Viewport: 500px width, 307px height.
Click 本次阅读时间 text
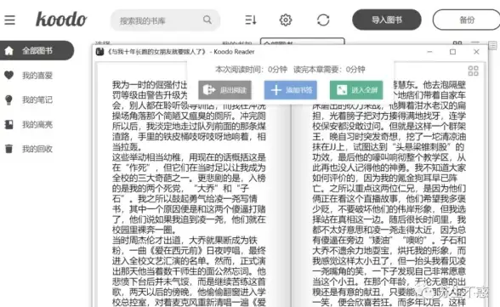[x=252, y=69]
